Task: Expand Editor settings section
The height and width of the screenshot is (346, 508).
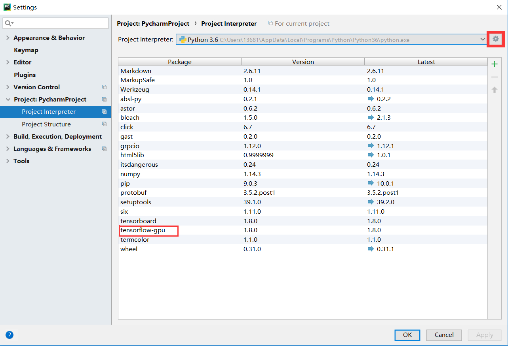Action: tap(8, 62)
